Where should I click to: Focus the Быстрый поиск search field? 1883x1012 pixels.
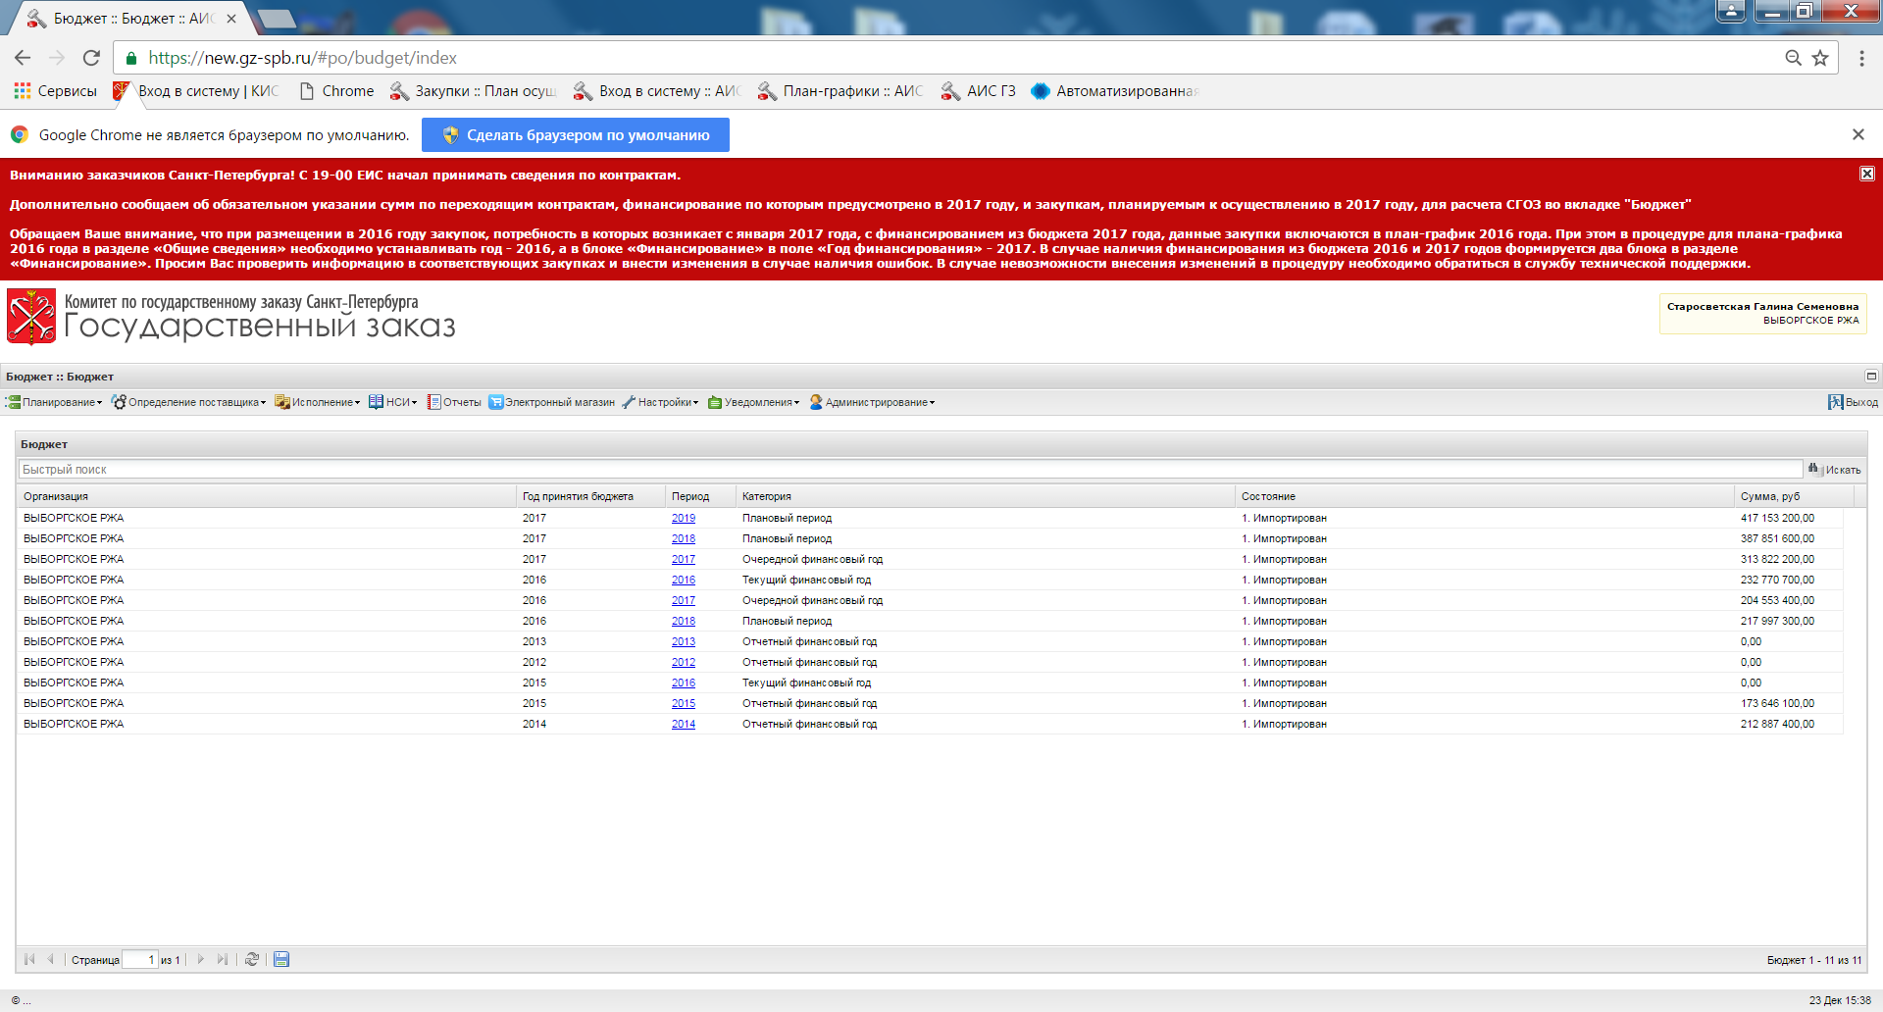[x=910, y=470]
